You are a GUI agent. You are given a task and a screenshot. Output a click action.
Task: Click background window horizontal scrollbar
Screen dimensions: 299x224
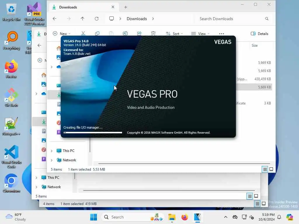(x=169, y=190)
